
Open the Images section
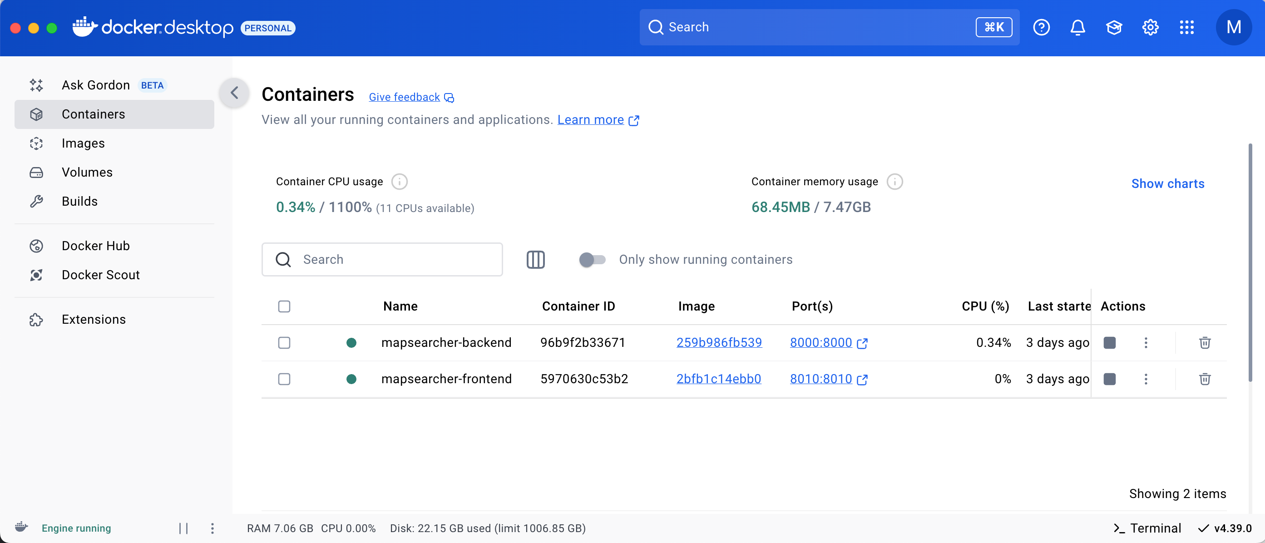coord(83,143)
